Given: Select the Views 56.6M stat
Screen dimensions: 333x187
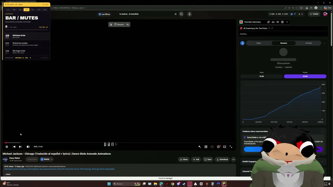Looking at the screenshot, I should 305,76.
